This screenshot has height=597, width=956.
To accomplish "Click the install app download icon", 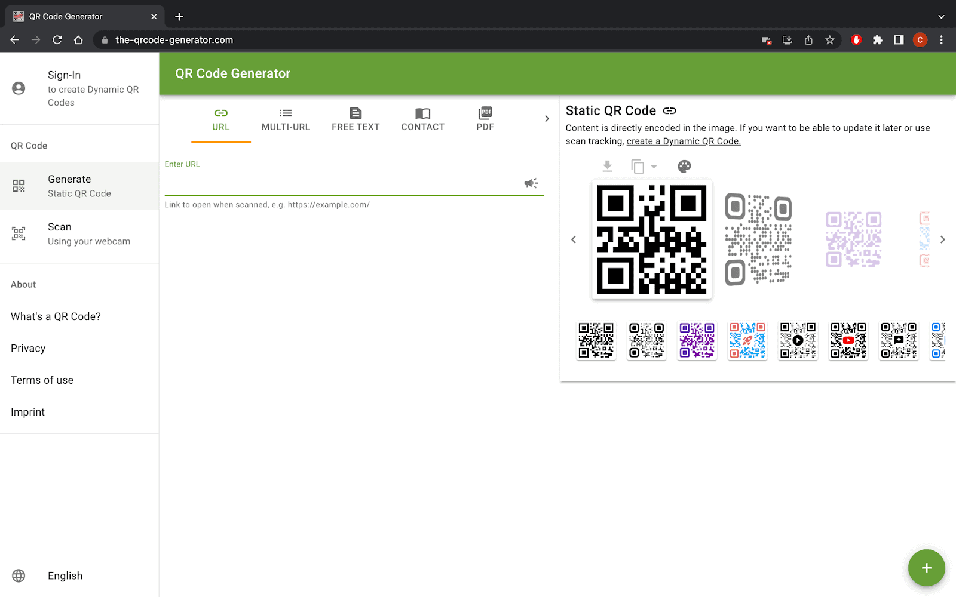I will point(788,40).
